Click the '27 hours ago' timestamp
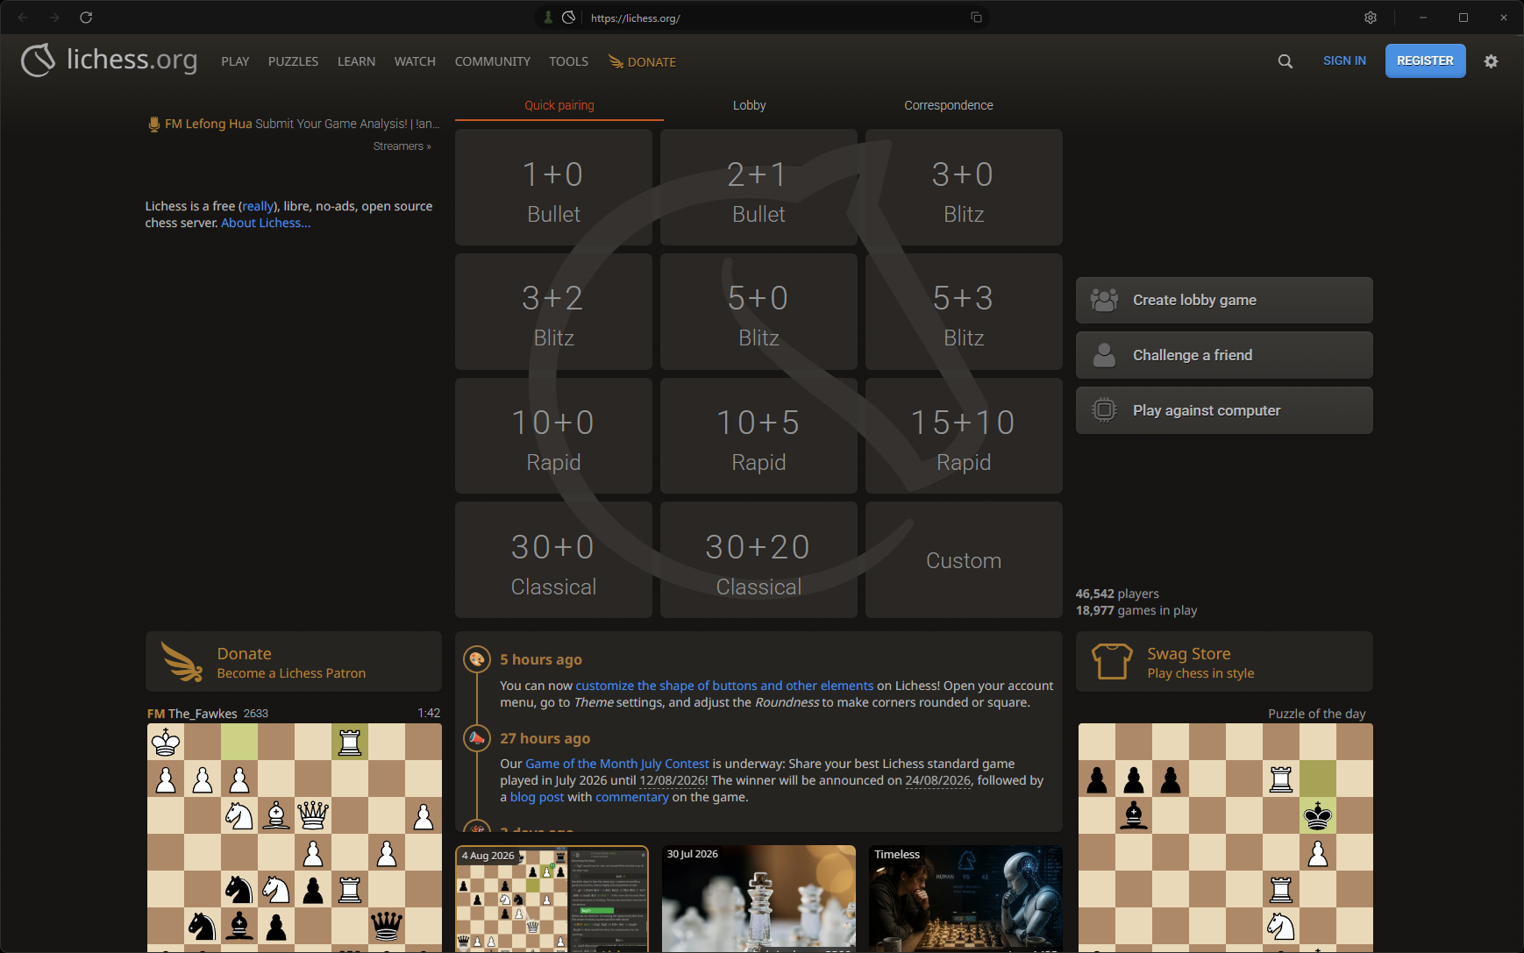 (545, 738)
